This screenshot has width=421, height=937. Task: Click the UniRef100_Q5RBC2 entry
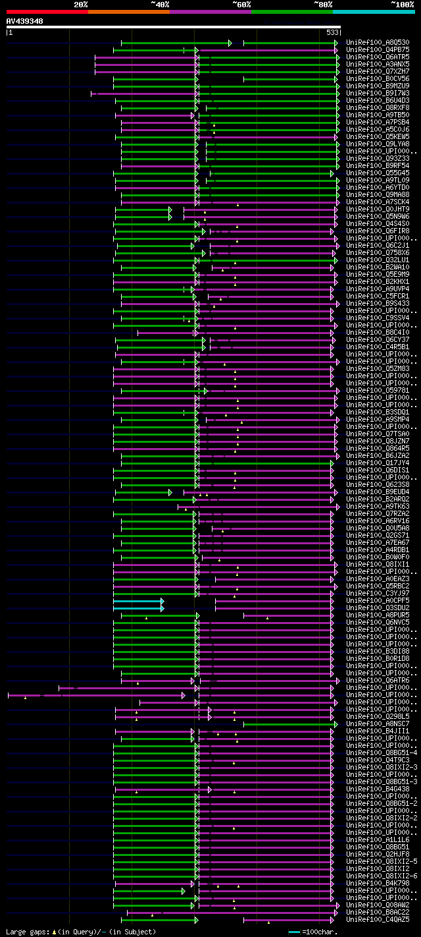click(x=378, y=586)
